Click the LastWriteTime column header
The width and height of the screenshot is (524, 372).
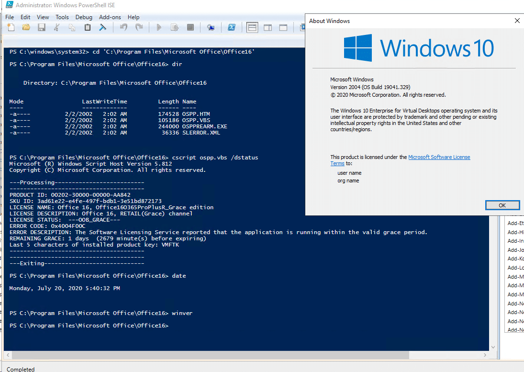tap(105, 101)
